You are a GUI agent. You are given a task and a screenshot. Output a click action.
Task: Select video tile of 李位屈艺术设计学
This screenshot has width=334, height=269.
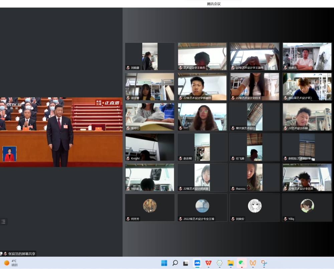(307, 87)
